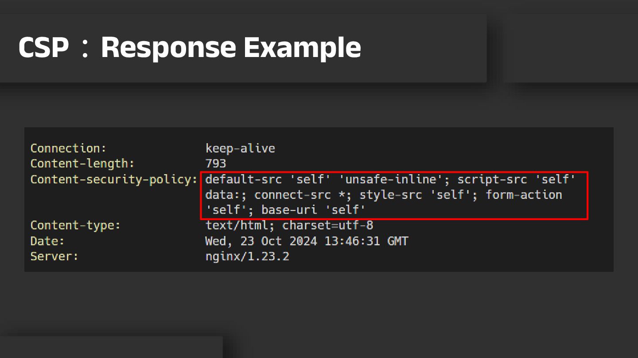The width and height of the screenshot is (638, 358).
Task: Click the "Content-type:" header name
Action: point(75,225)
